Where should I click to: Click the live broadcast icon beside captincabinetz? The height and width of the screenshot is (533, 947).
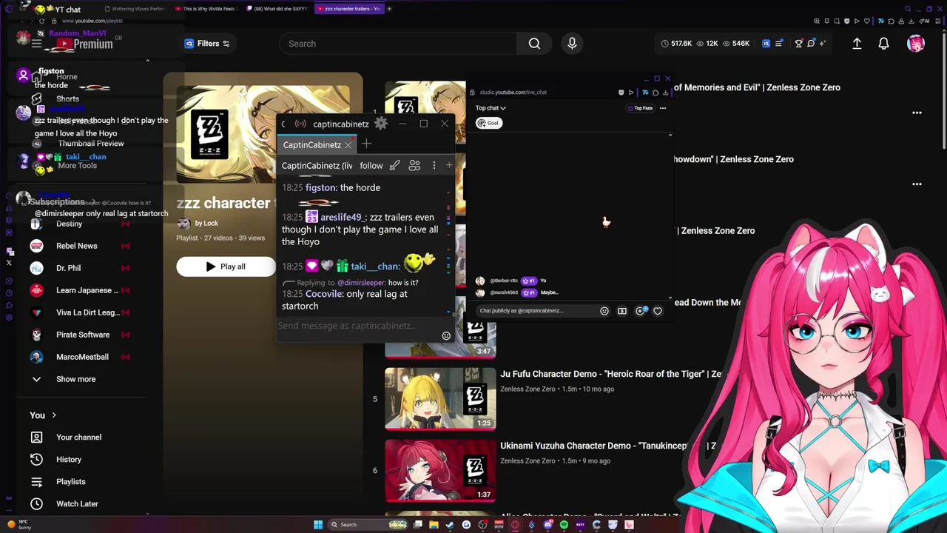click(300, 124)
